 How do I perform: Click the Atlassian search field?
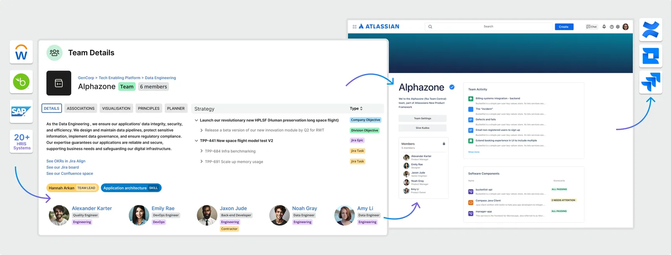coord(489,27)
